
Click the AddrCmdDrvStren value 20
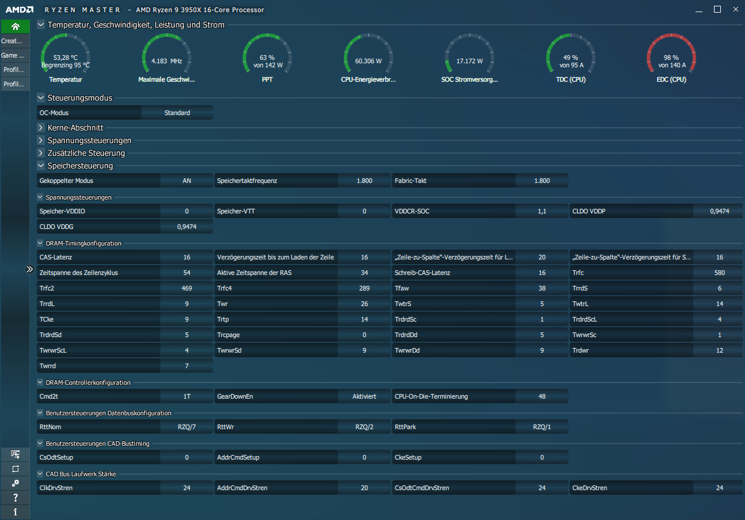click(364, 488)
